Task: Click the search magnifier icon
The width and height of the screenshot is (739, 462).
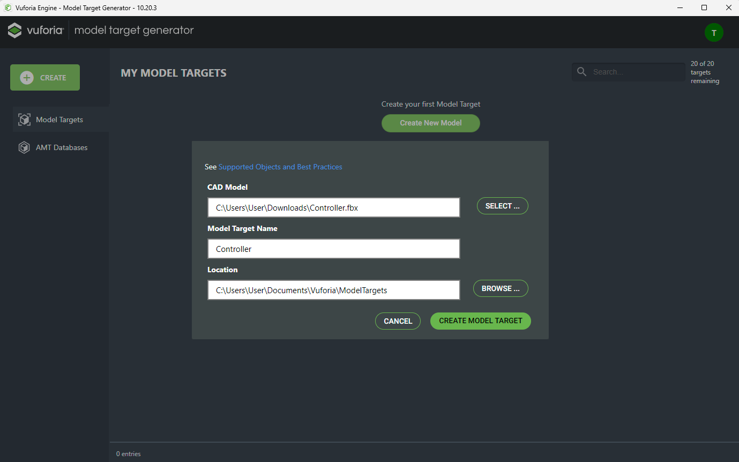Action: click(581, 72)
